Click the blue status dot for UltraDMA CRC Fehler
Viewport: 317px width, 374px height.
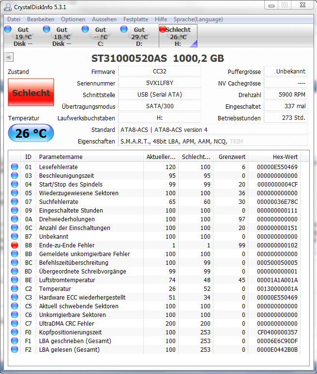pyautogui.click(x=15, y=323)
